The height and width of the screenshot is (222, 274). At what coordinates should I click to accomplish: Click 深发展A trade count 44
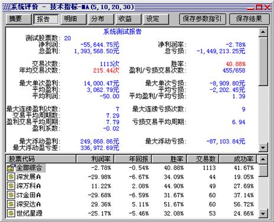click(x=212, y=177)
